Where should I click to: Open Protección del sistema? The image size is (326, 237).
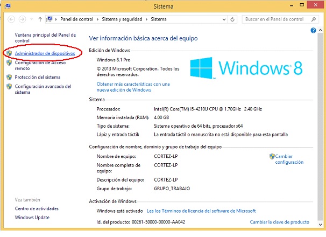(x=38, y=77)
